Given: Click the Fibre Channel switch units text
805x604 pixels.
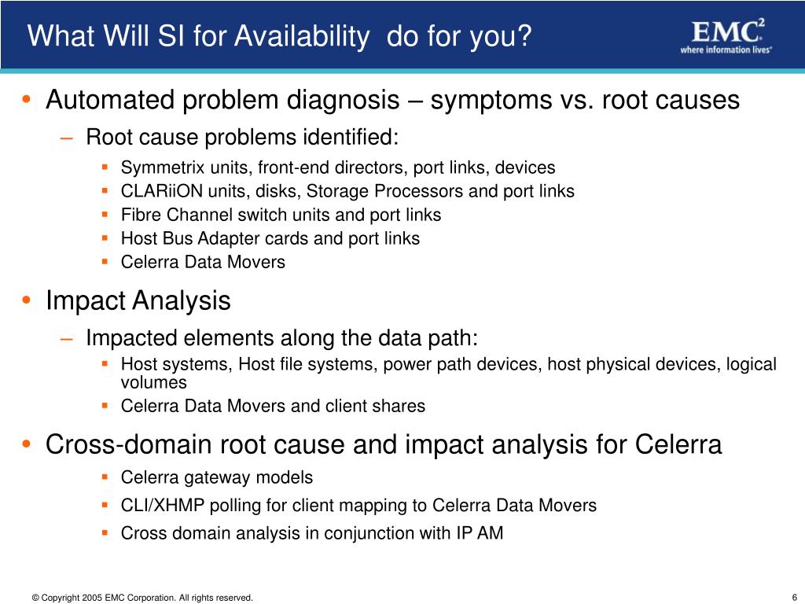Looking at the screenshot, I should tap(281, 215).
